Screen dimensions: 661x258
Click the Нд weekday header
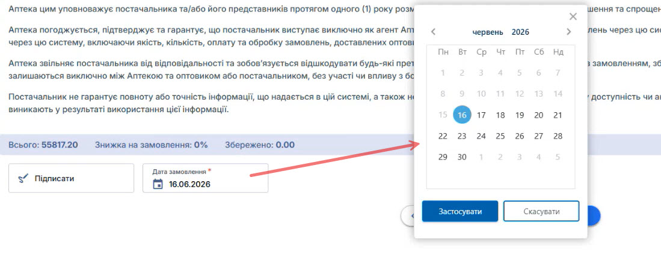(x=558, y=52)
